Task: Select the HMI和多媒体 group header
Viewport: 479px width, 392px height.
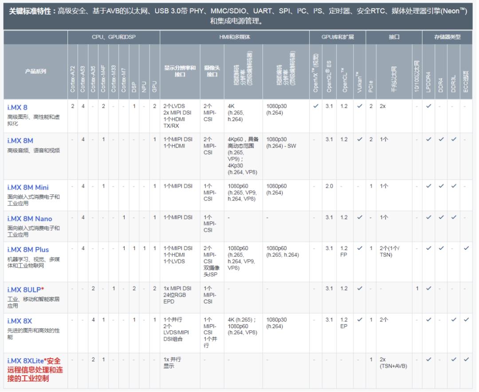Action: (x=235, y=37)
